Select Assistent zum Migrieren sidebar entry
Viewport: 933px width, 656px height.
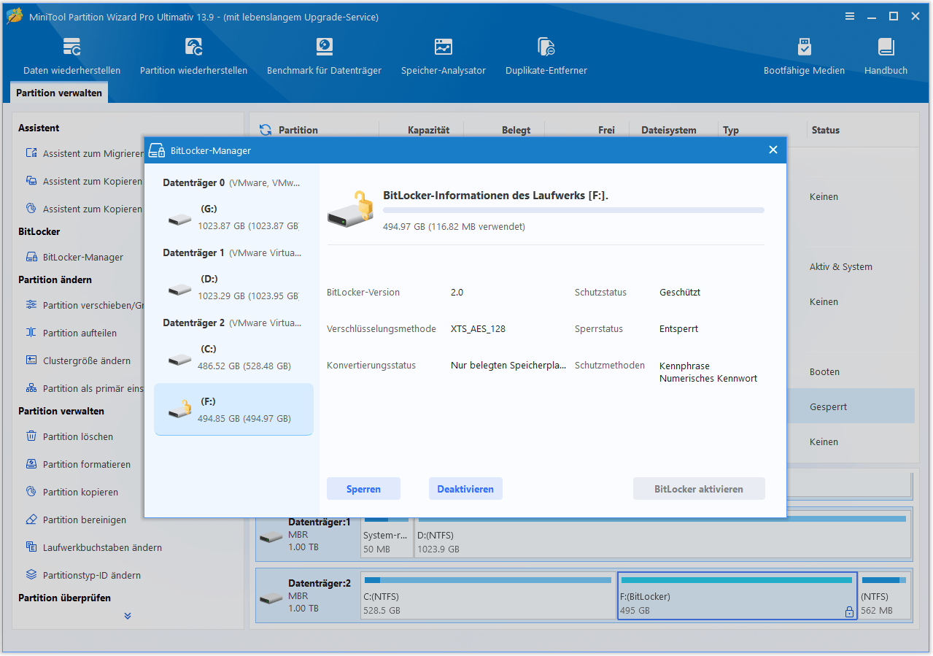point(84,153)
